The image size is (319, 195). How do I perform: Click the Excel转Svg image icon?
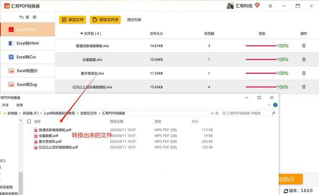[11, 85]
